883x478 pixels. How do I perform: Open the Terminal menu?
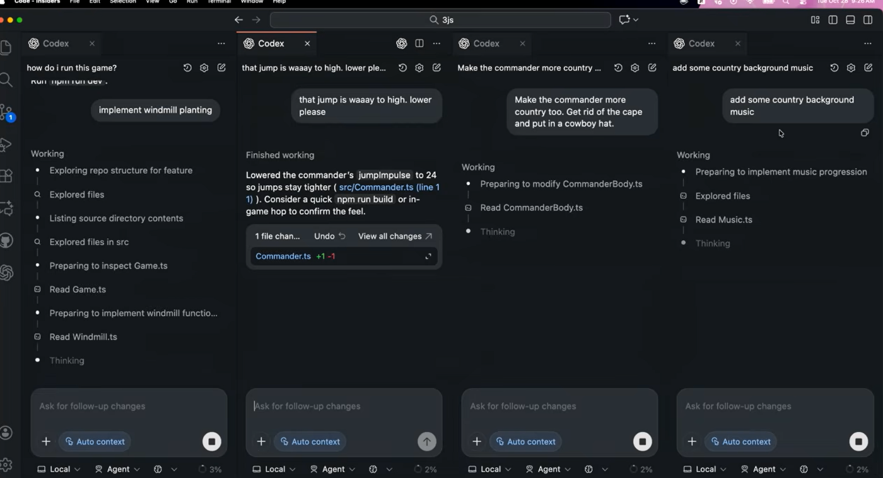coord(219,2)
